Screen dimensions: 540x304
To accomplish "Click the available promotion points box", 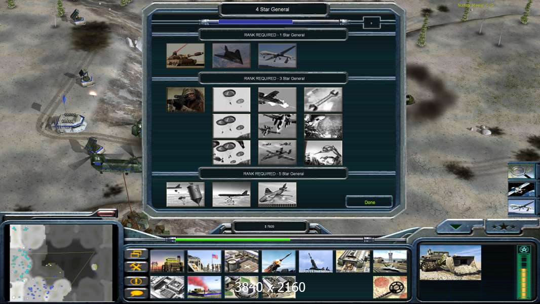I will pyautogui.click(x=371, y=23).
